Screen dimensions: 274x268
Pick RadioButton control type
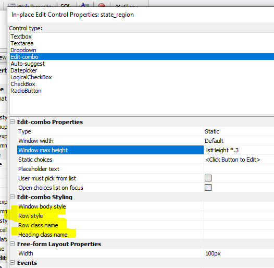point(26,91)
